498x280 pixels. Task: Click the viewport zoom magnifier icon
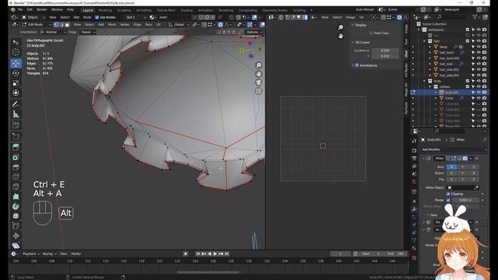pyautogui.click(x=258, y=65)
